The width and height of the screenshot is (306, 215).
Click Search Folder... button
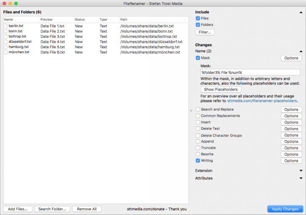pos(52,209)
